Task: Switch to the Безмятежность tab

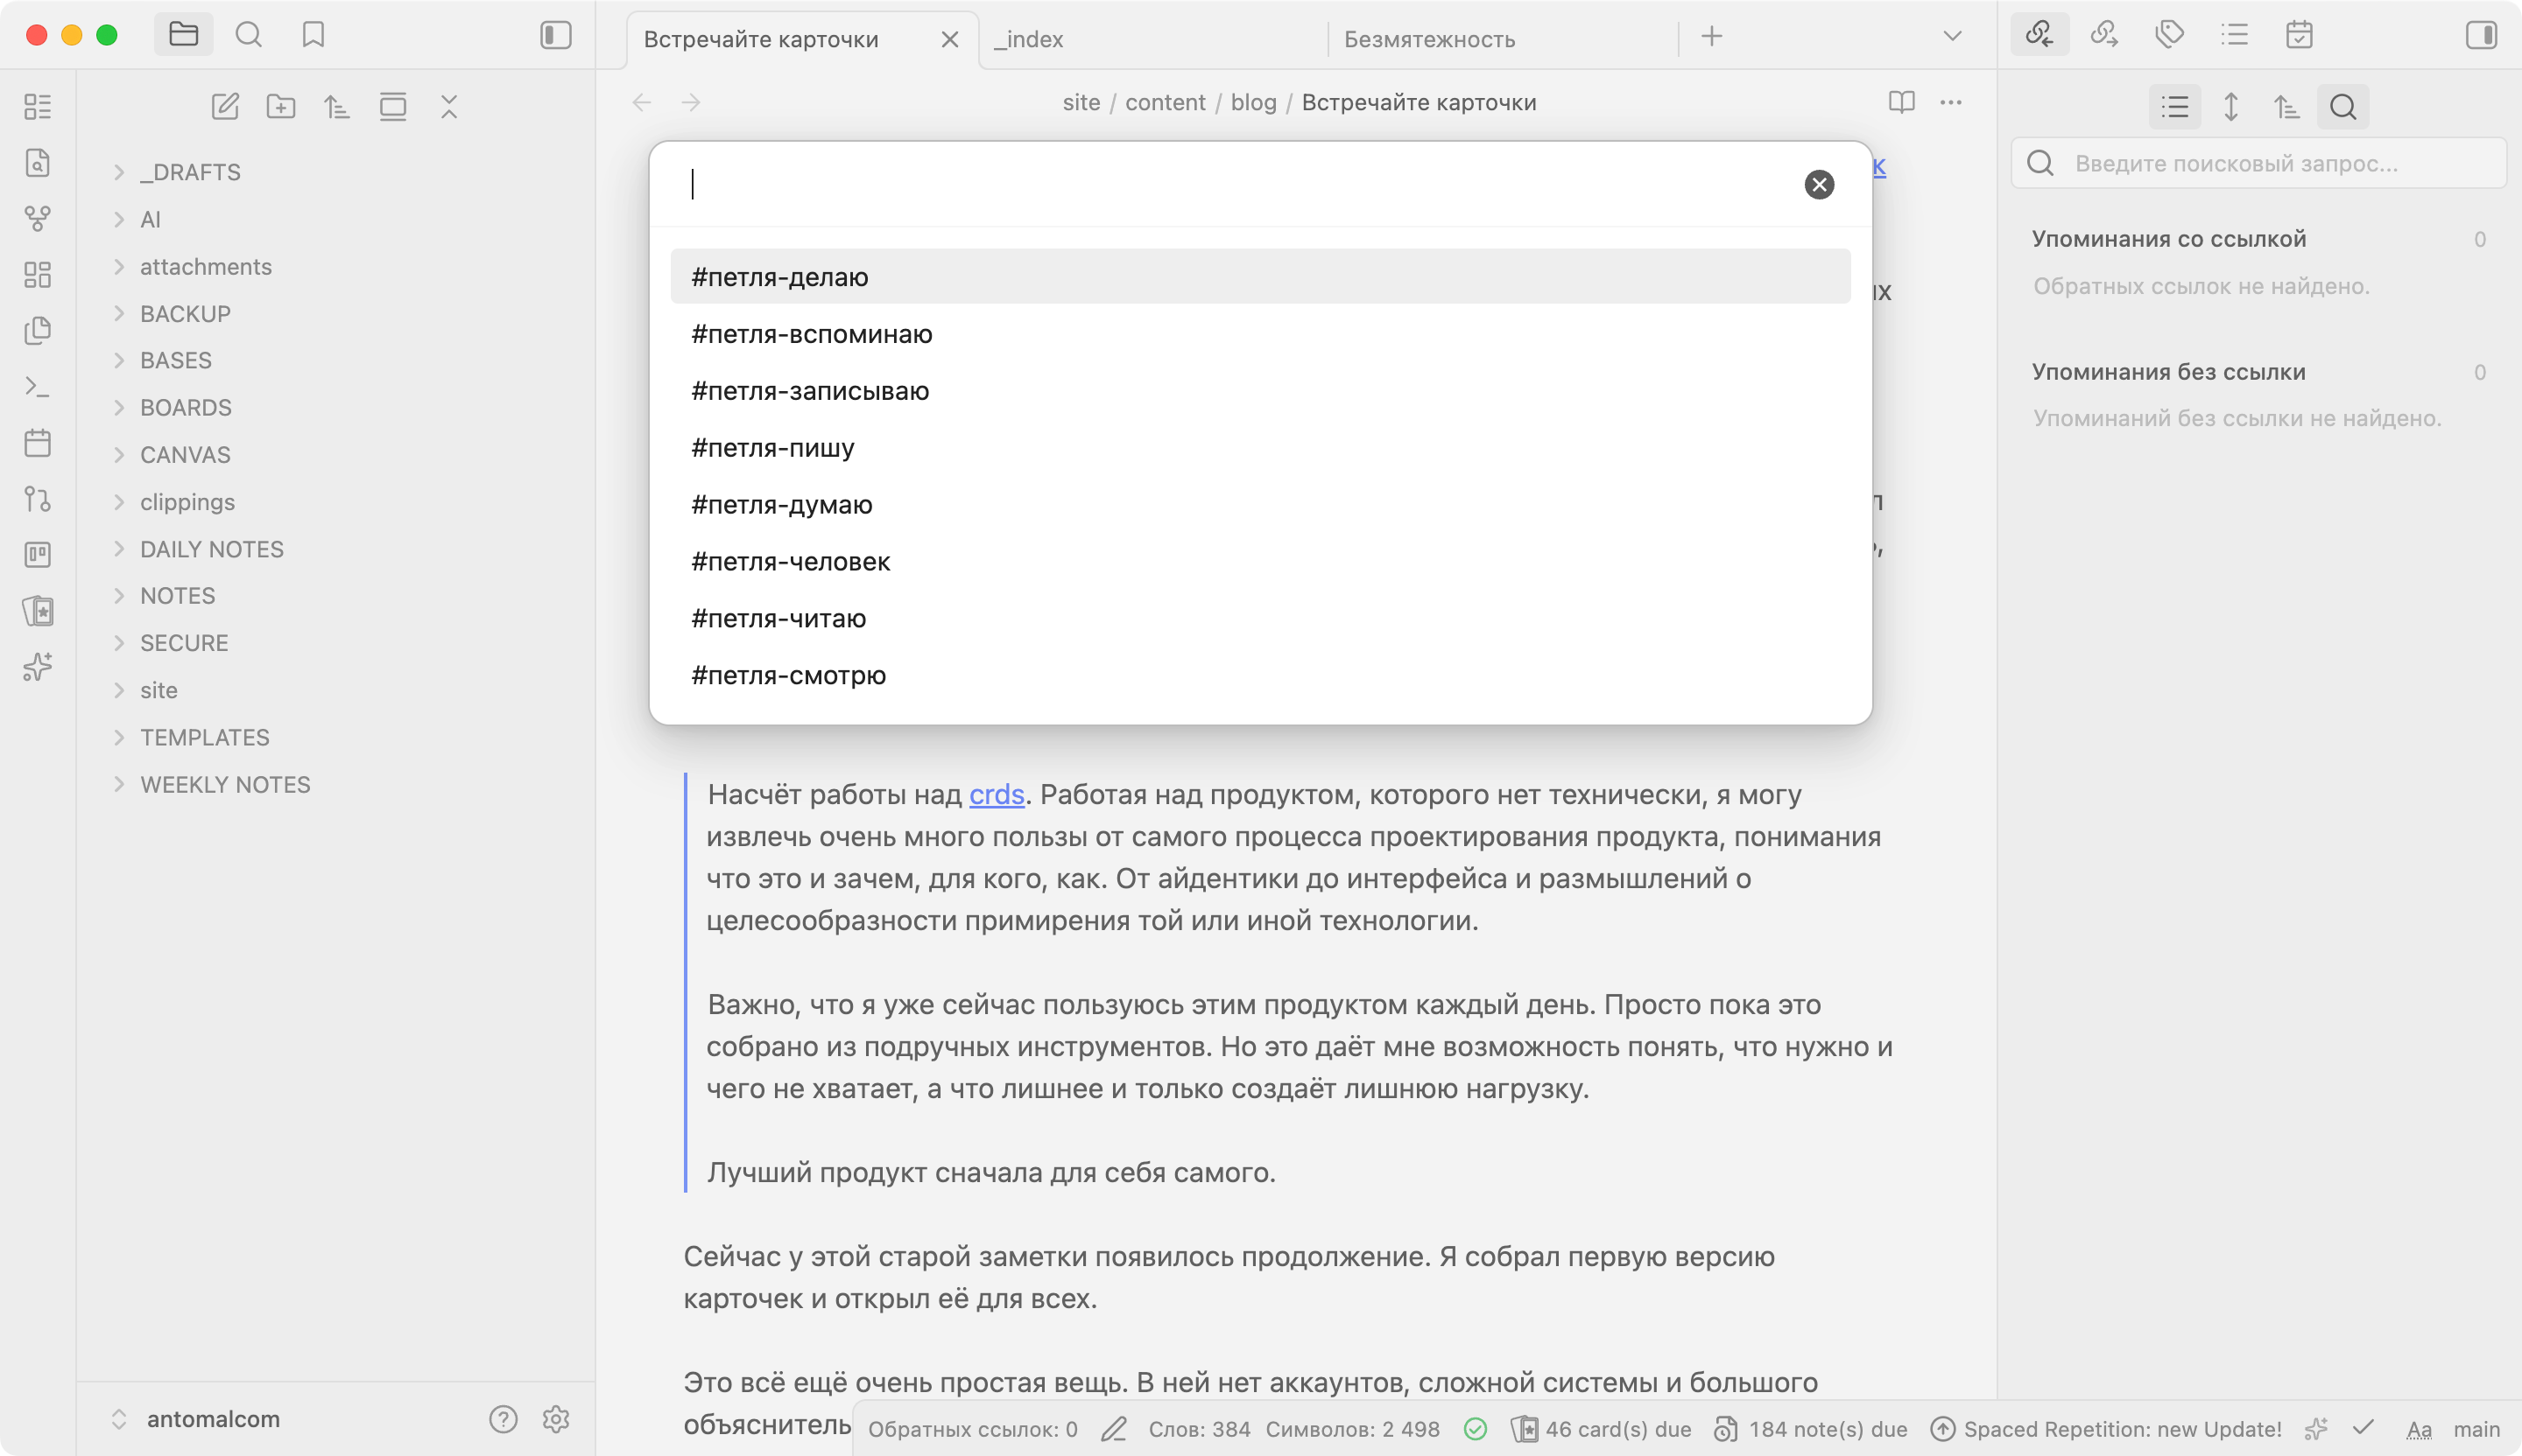Action: (1428, 39)
